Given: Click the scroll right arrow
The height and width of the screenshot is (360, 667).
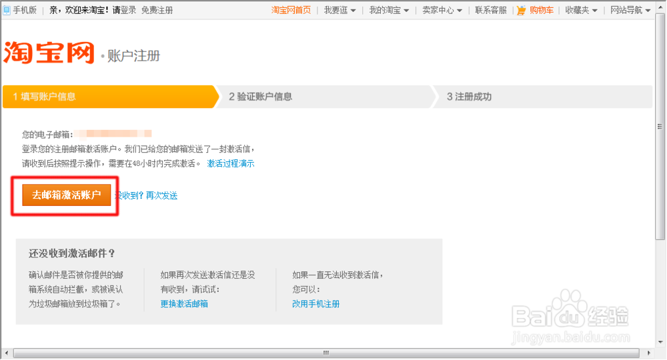Looking at the screenshot, I should [648, 353].
